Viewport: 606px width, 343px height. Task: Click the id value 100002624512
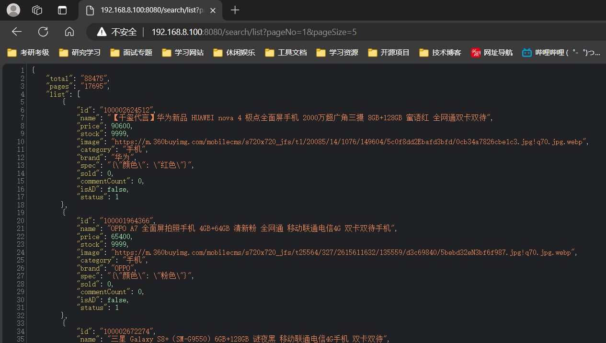point(127,110)
